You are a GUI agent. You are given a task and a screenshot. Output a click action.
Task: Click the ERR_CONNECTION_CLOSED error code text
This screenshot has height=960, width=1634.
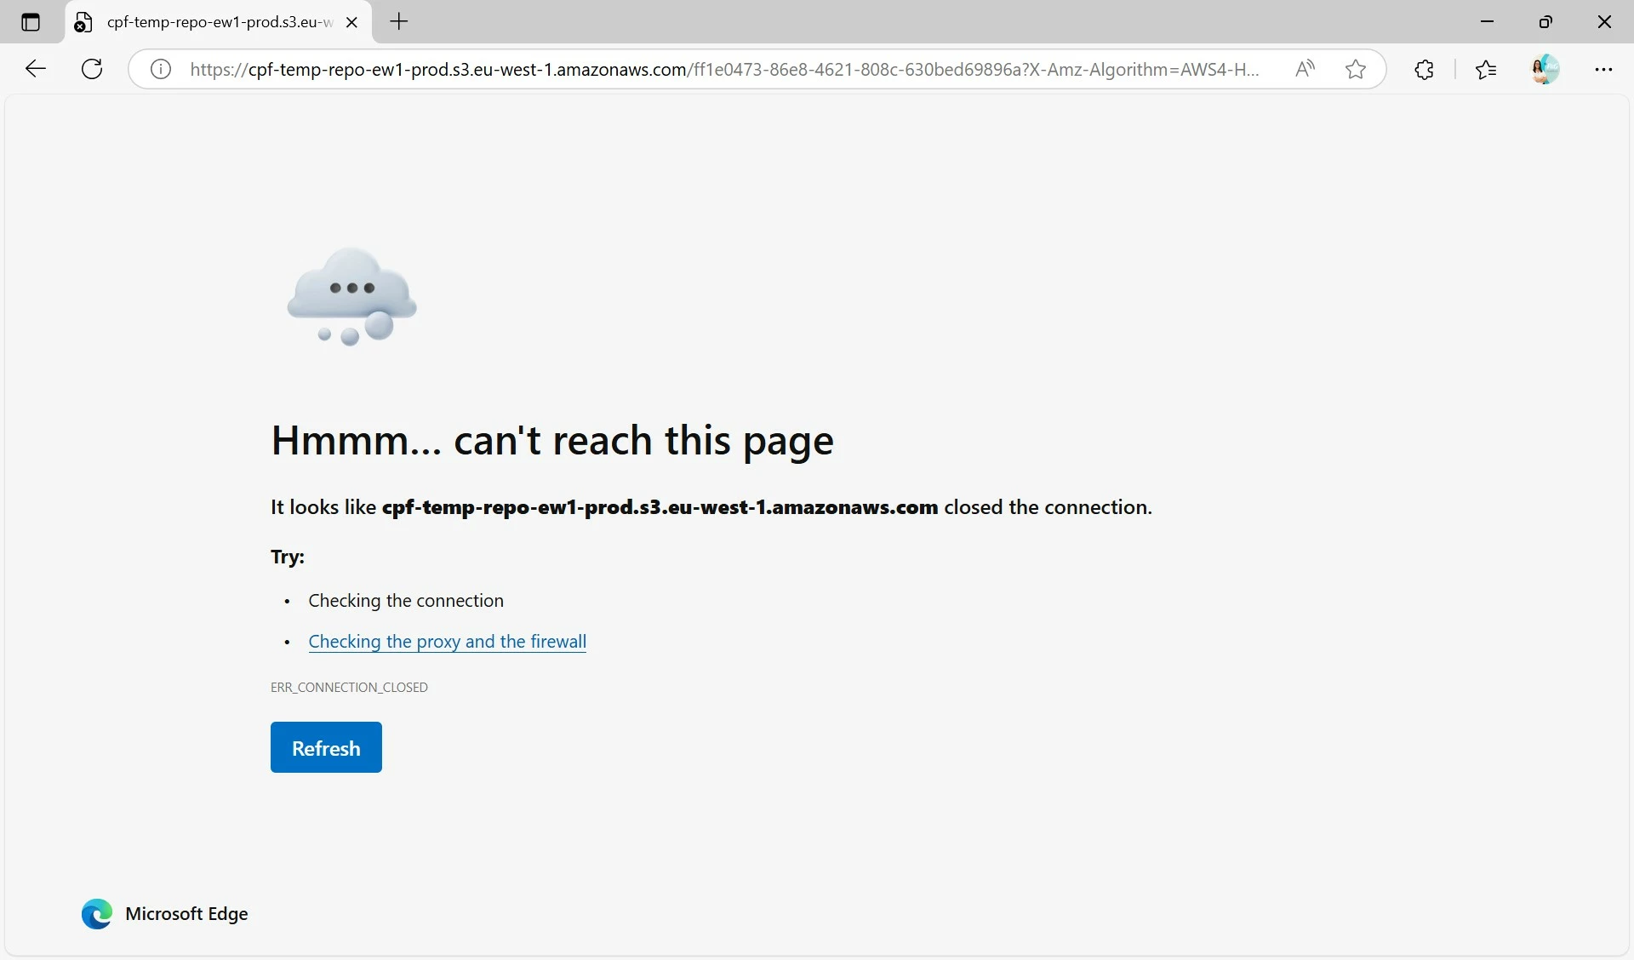tap(349, 687)
